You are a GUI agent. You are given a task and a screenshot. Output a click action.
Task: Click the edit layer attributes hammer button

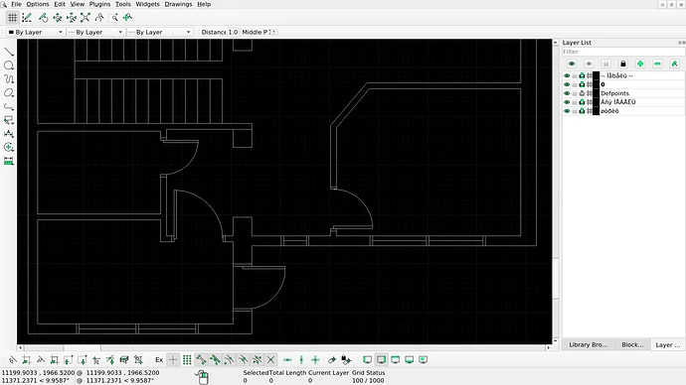click(x=674, y=64)
